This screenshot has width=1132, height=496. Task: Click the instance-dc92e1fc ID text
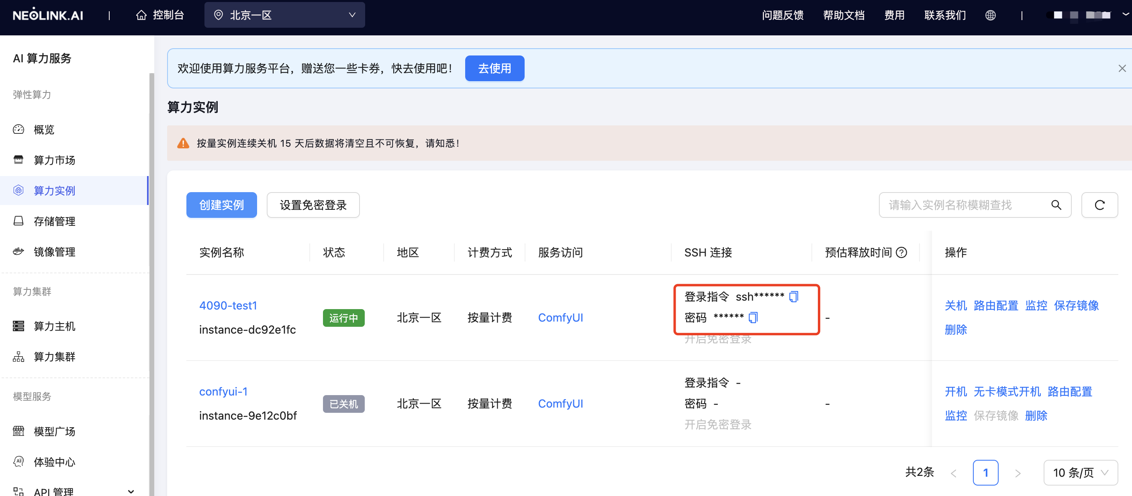(x=247, y=329)
